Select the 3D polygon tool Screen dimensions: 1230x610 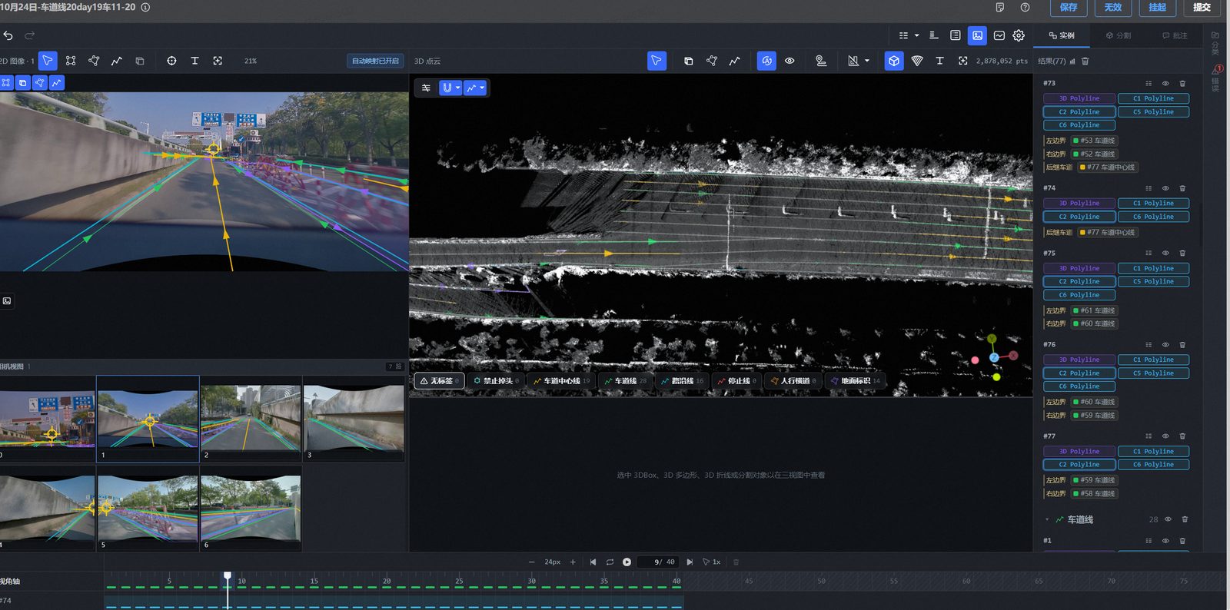pyautogui.click(x=712, y=61)
